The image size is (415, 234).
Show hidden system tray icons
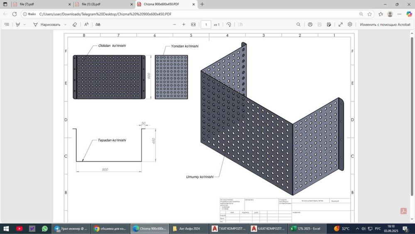(x=357, y=229)
